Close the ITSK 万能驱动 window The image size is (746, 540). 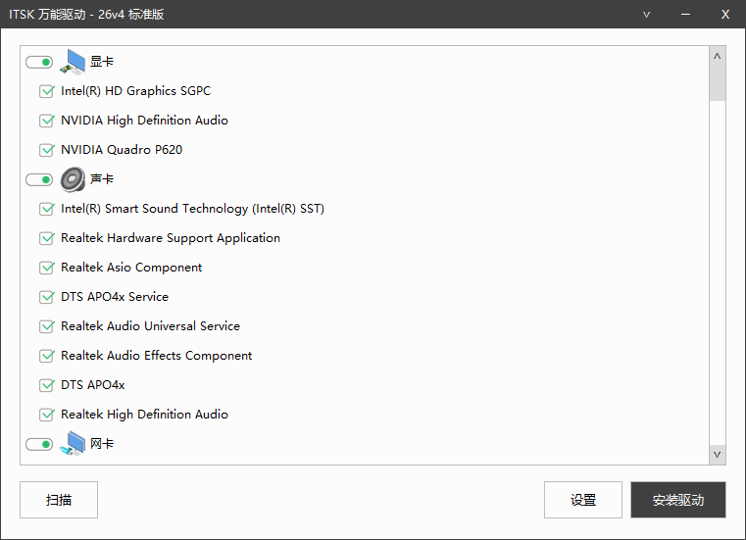[x=725, y=15]
